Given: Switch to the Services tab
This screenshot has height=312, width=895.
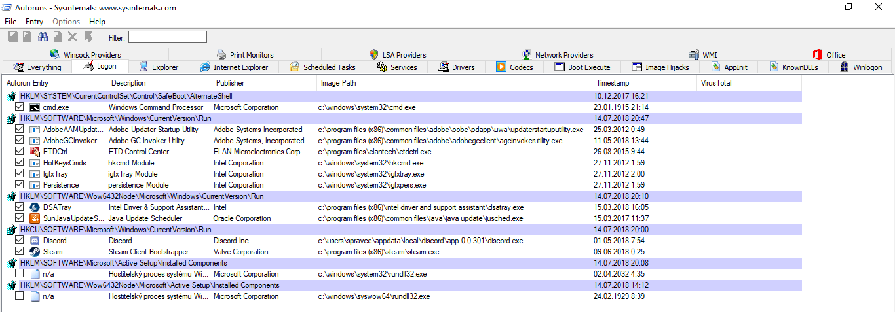Looking at the screenshot, I should click(396, 67).
